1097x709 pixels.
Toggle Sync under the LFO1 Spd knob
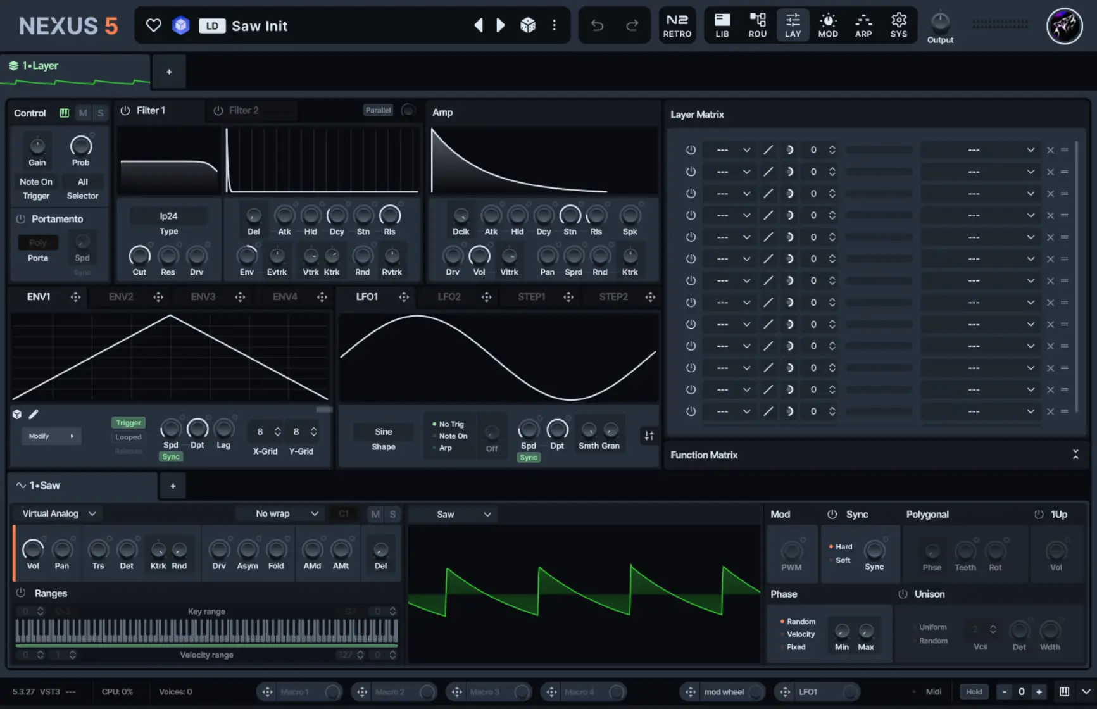[x=529, y=457]
